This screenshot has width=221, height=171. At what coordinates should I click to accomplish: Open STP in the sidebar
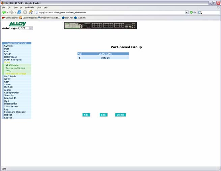click(x=7, y=82)
